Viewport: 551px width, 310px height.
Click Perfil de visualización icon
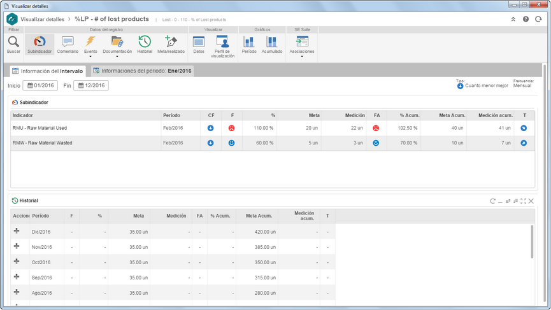click(222, 41)
